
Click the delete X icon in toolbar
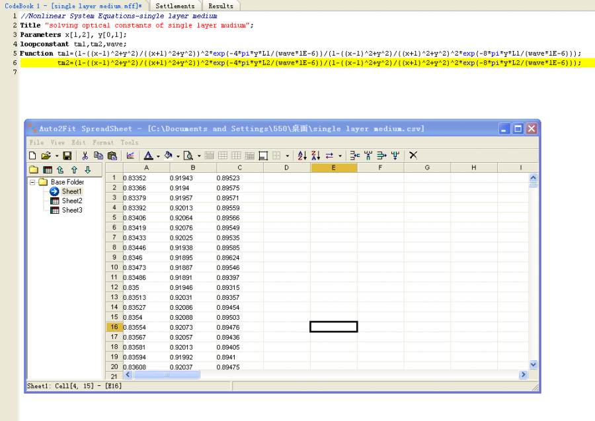tap(413, 156)
